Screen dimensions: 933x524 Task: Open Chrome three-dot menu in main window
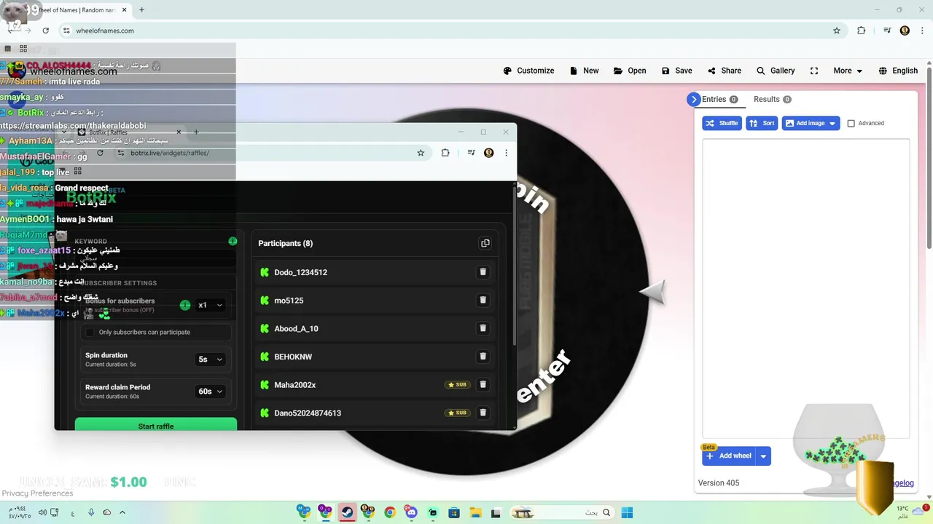[921, 31]
